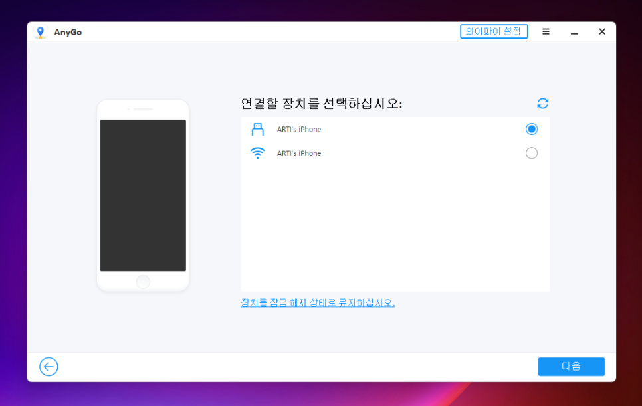Go back with the arrow button
The width and height of the screenshot is (642, 406).
pyautogui.click(x=49, y=367)
